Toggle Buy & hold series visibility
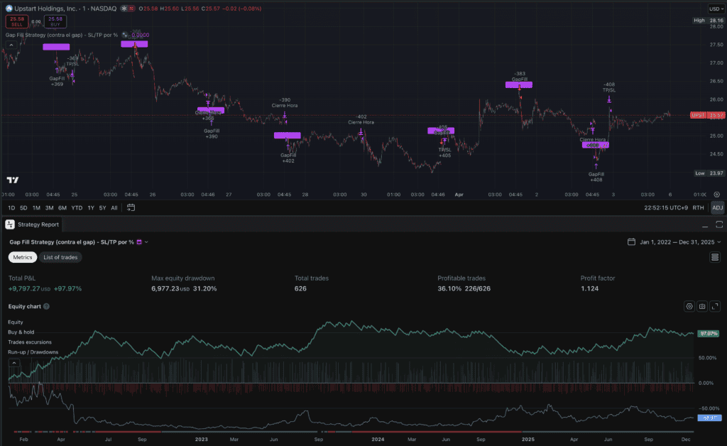 (x=21, y=332)
